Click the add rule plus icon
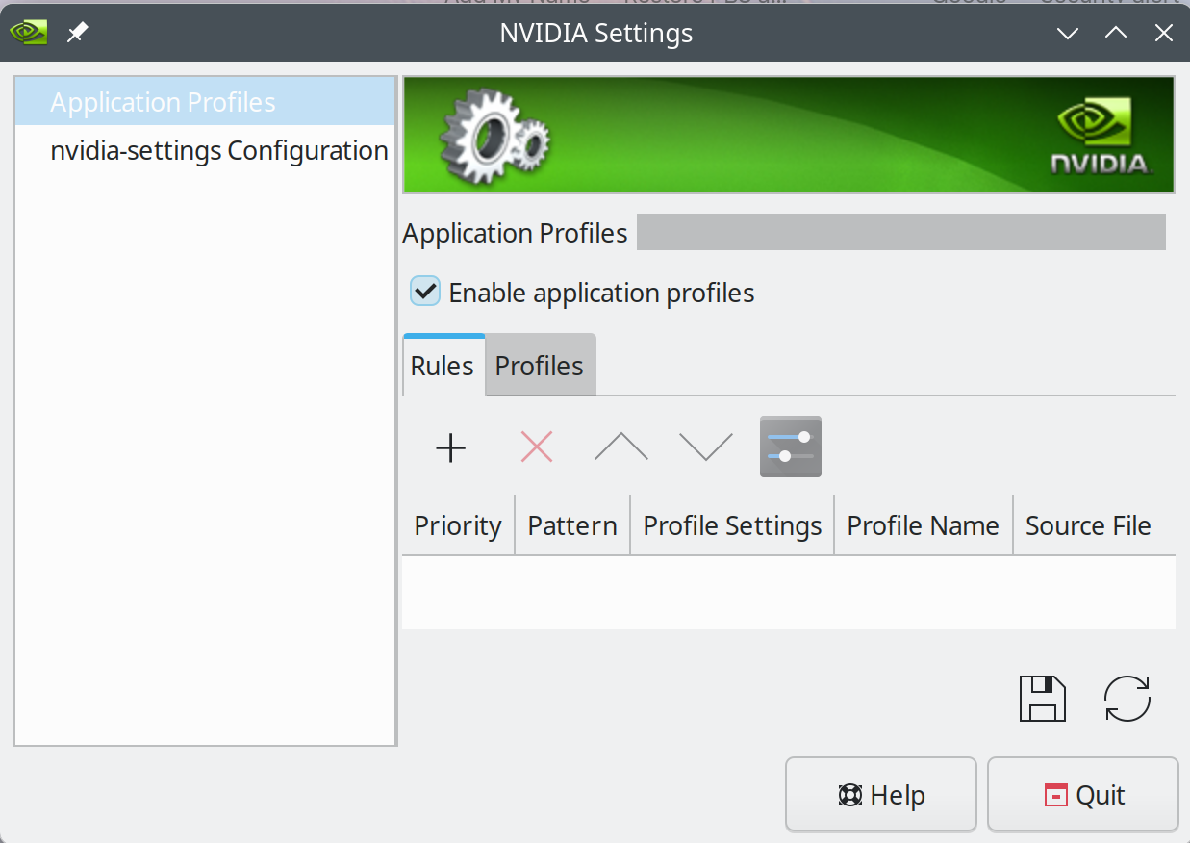This screenshot has width=1190, height=843. [x=450, y=447]
